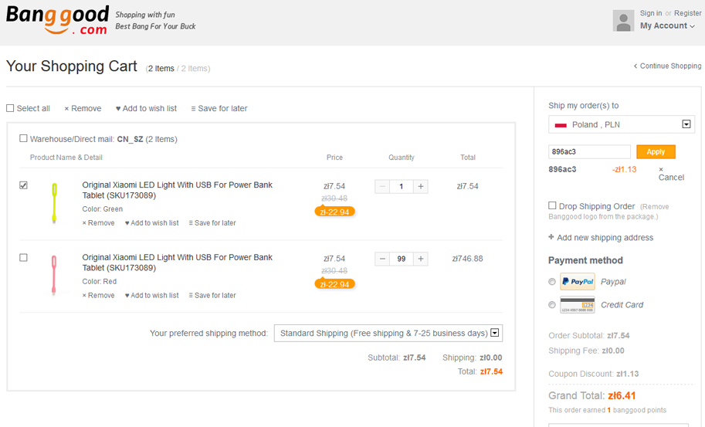Click top Save for later action
The height and width of the screenshot is (427, 705).
(x=219, y=108)
